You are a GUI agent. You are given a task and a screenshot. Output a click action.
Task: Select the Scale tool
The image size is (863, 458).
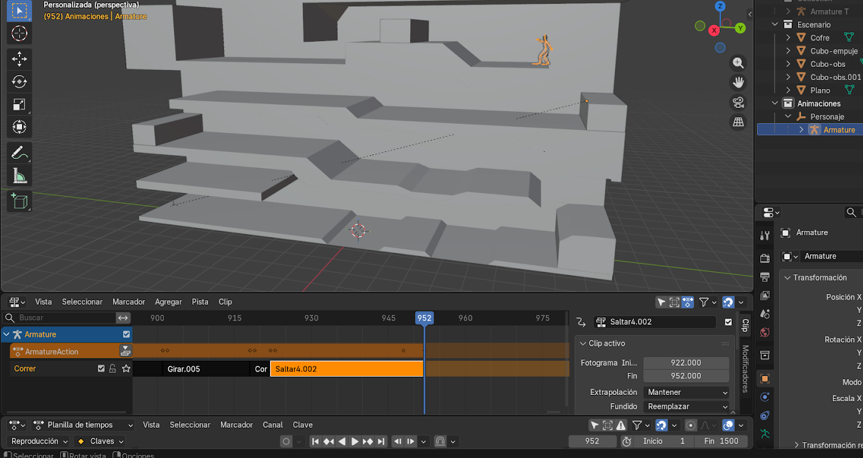(19, 105)
